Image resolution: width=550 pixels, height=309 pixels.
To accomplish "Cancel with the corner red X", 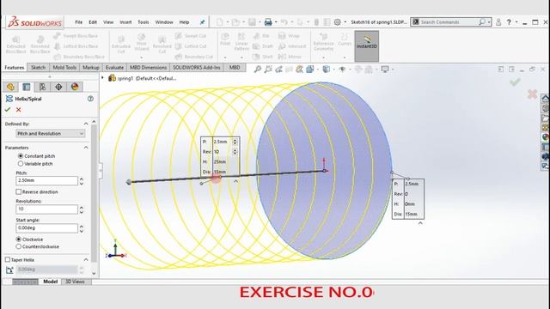I will (532, 94).
